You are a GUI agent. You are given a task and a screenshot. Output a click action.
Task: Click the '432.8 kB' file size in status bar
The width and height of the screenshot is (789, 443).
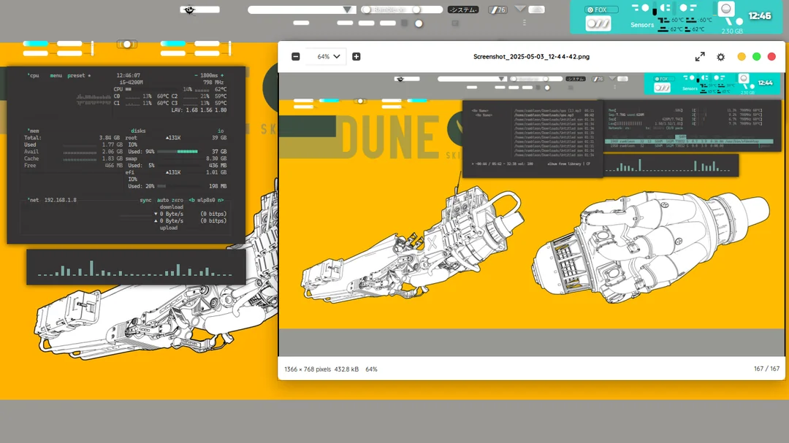(x=346, y=369)
